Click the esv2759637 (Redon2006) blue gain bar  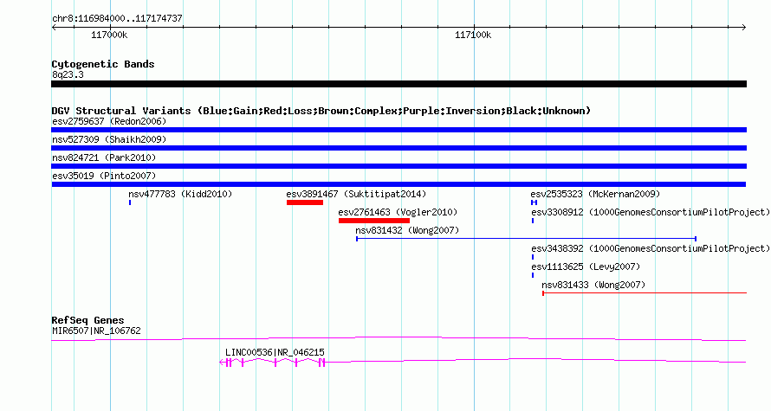pyautogui.click(x=398, y=130)
